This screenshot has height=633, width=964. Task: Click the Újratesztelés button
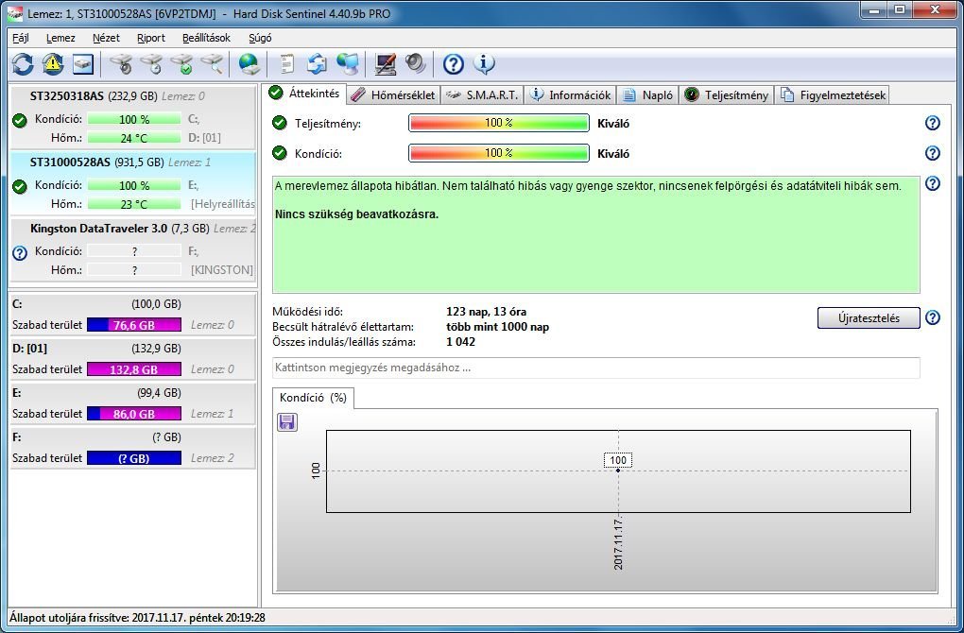coord(869,318)
